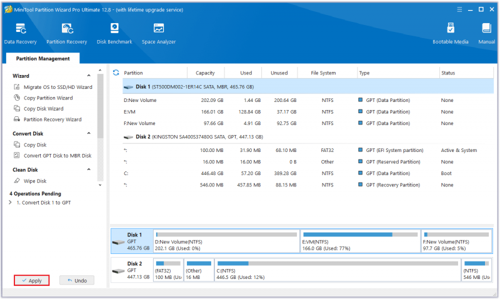Select E:VM partition bar in disk map
Viewport: 500px width, 299px height.
pyautogui.click(x=360, y=241)
